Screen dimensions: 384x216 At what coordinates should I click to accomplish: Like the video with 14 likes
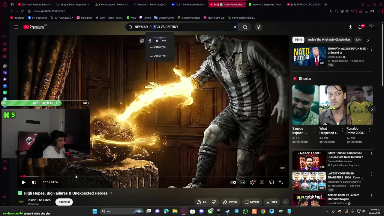[201, 202]
